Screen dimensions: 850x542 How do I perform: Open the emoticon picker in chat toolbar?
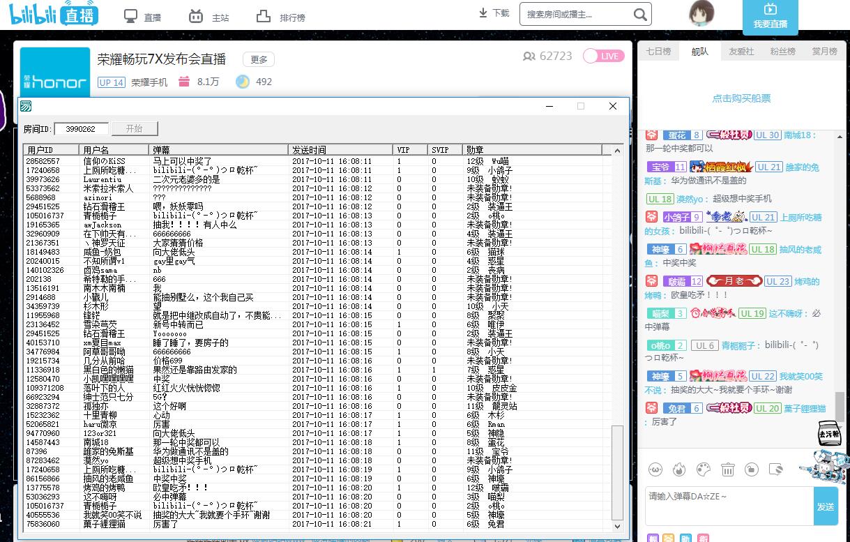(655, 469)
